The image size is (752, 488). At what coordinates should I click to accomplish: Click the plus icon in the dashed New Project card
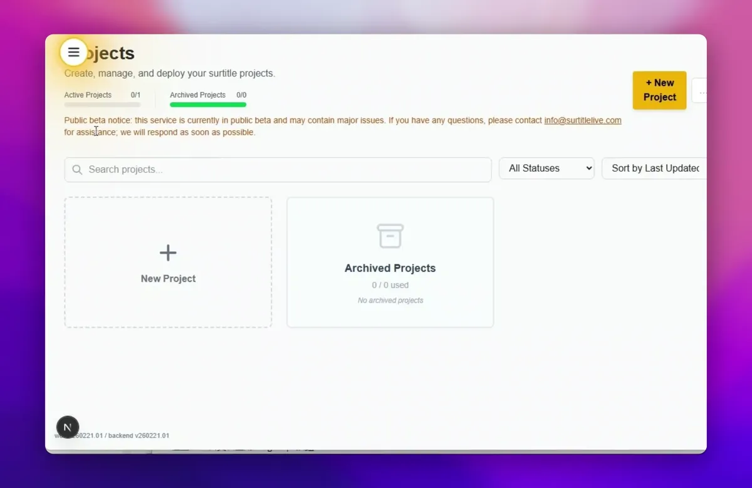[x=168, y=252]
